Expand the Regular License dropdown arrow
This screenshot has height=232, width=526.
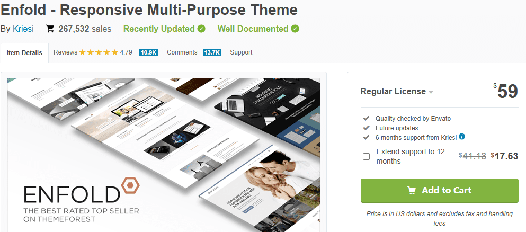(431, 92)
